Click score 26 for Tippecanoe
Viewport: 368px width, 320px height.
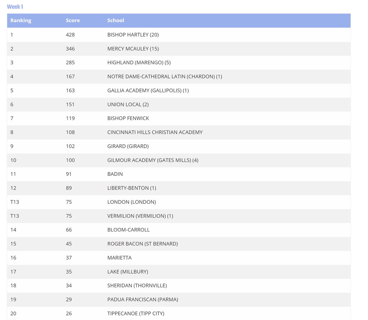(69, 313)
